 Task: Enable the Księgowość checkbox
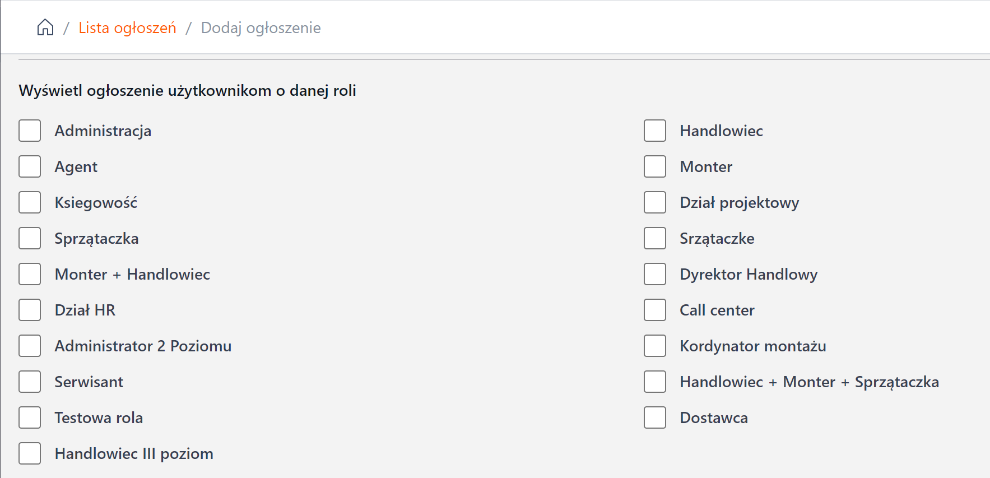point(30,202)
